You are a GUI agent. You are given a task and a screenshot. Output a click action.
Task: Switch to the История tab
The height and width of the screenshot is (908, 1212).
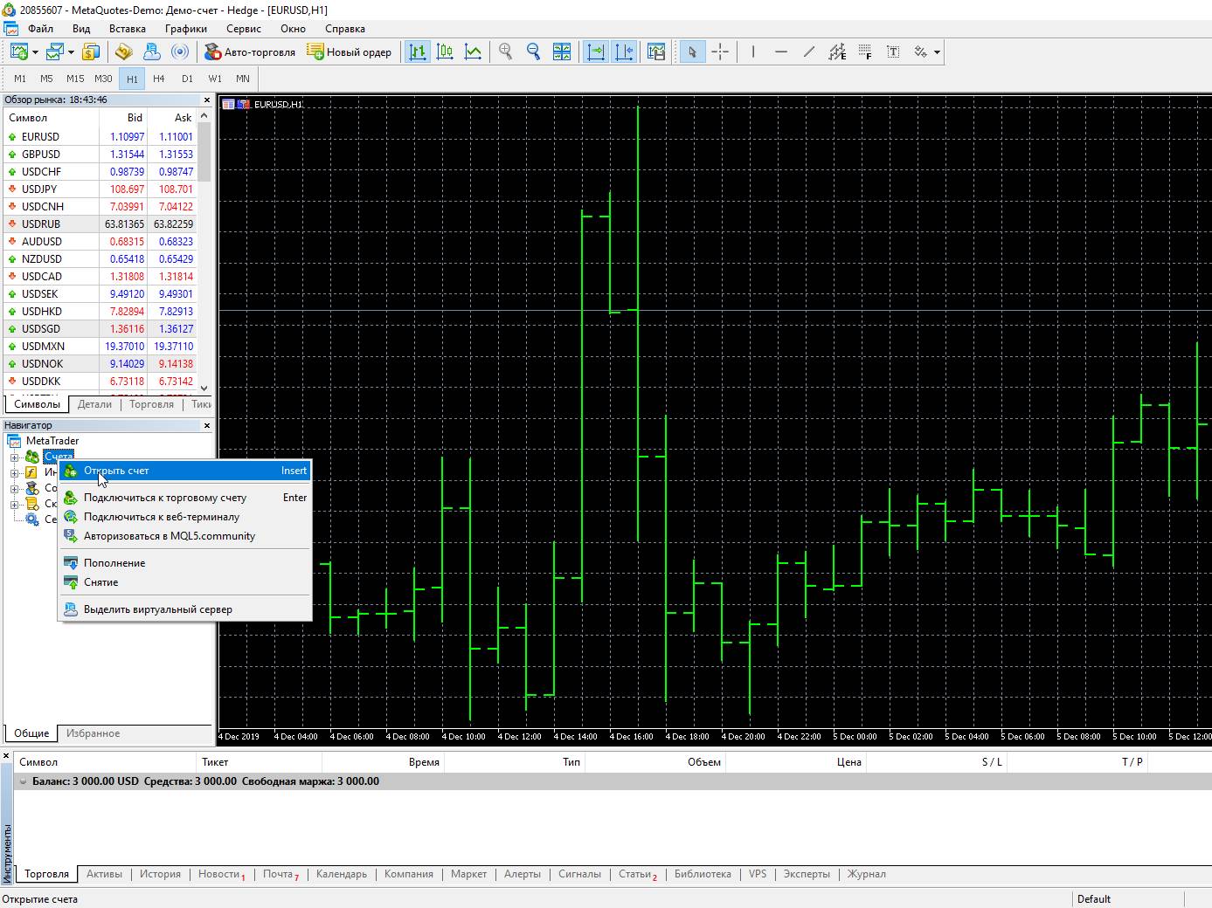tap(160, 874)
